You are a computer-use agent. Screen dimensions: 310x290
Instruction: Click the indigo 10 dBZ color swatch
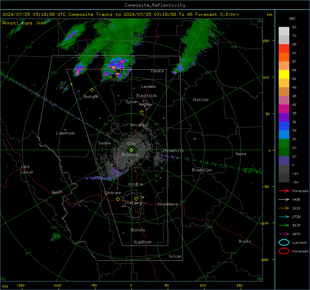click(x=284, y=161)
